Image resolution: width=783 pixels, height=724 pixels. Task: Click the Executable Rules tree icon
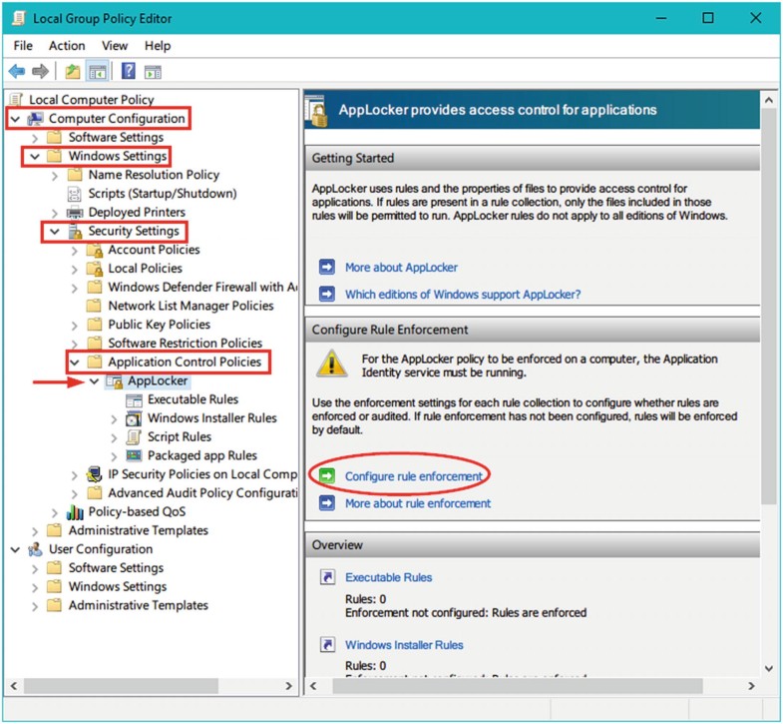pyautogui.click(x=134, y=400)
